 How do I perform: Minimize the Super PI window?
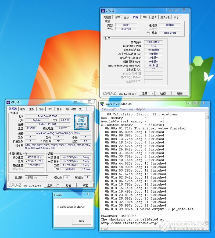coord(189,103)
